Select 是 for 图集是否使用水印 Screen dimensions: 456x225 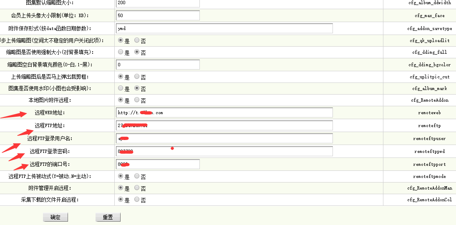(121, 87)
